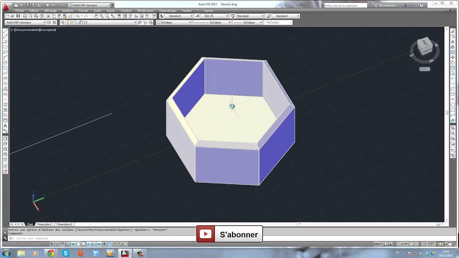
Task: Switch to the Présentation1 layout tab
Action: tap(44, 224)
